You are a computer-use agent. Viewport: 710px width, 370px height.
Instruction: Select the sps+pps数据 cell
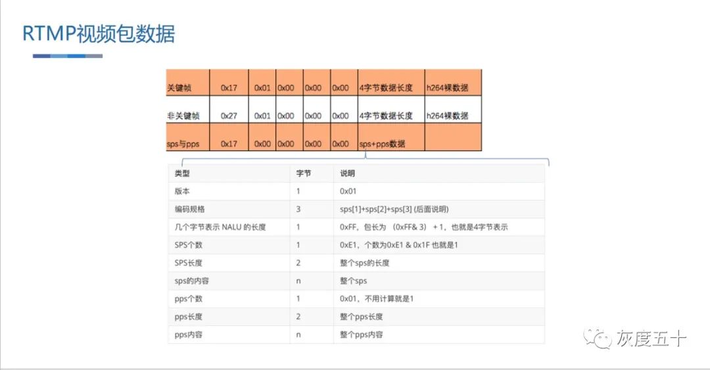click(382, 143)
